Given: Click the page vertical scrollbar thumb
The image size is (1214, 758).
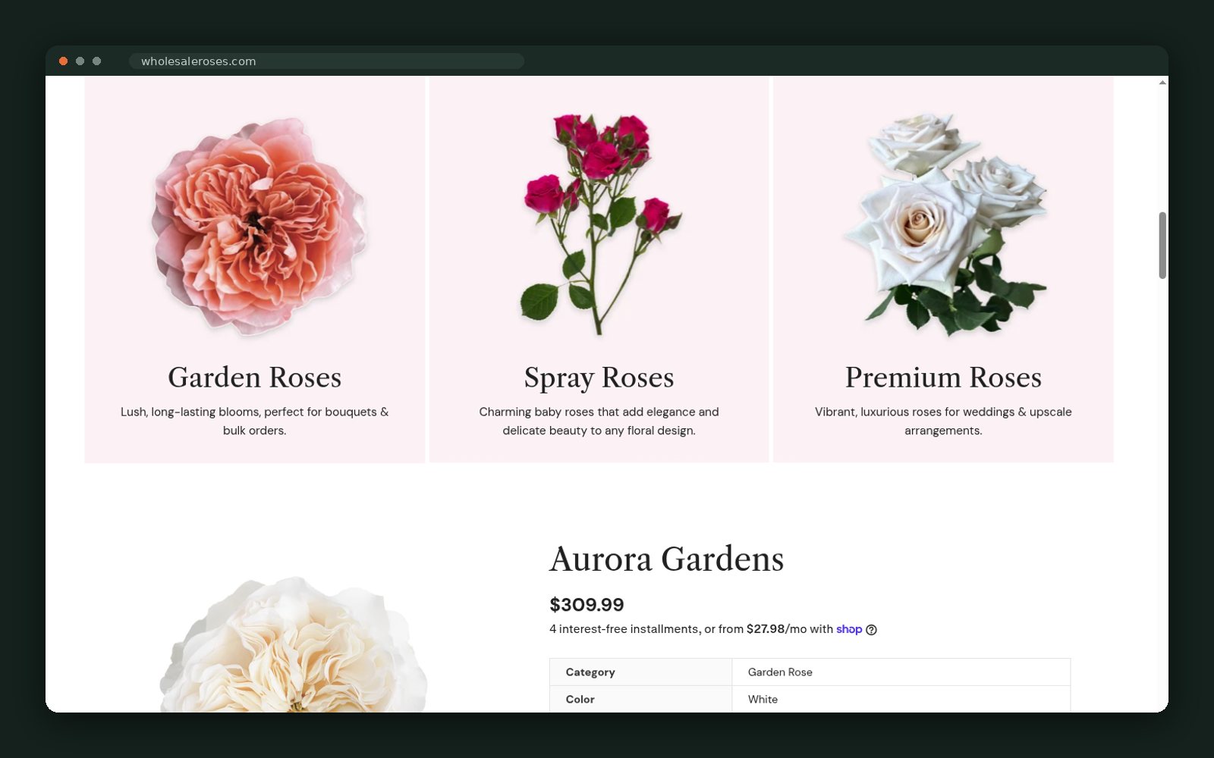Looking at the screenshot, I should click(x=1162, y=246).
